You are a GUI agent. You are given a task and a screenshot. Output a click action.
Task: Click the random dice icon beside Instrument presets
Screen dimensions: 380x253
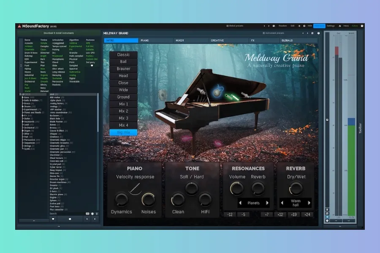(313, 33)
